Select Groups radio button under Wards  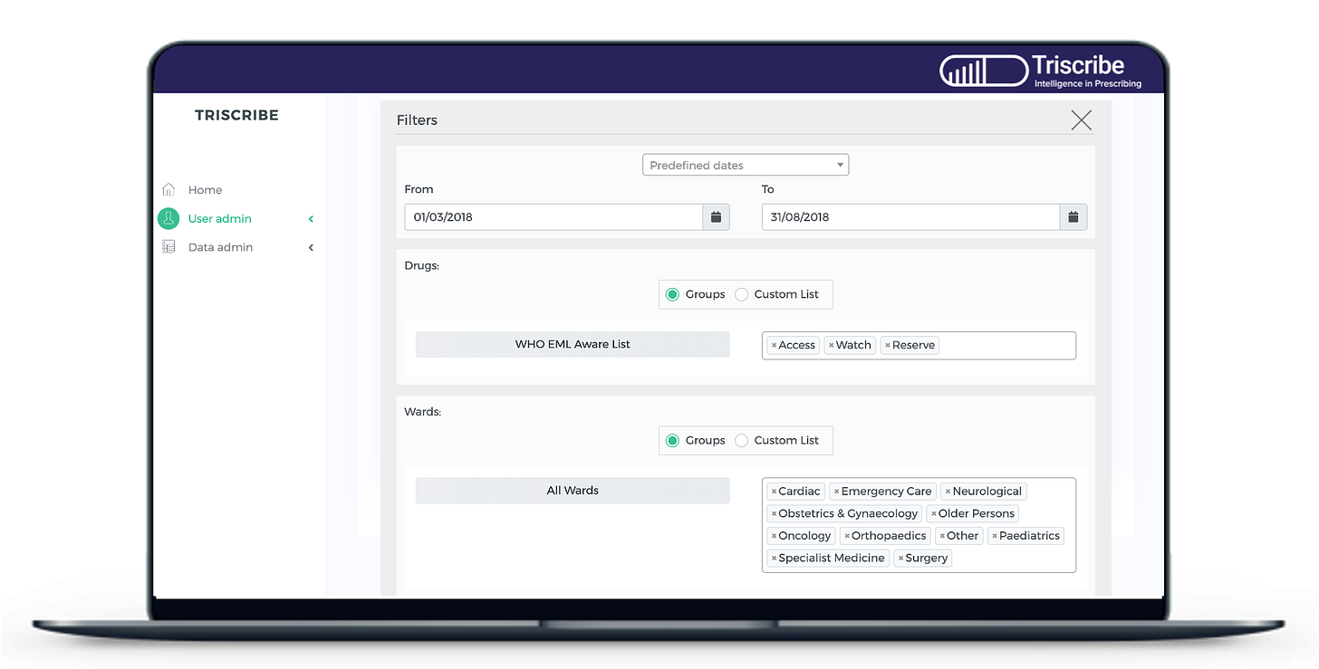[672, 441]
